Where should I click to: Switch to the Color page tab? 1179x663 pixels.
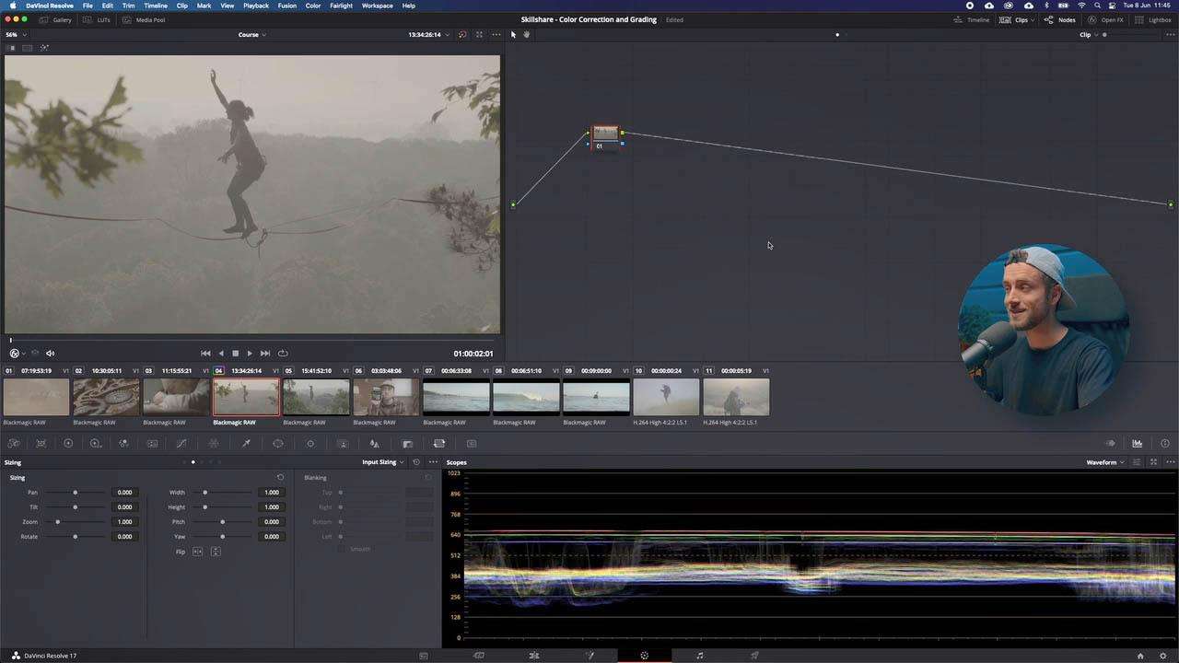644,656
